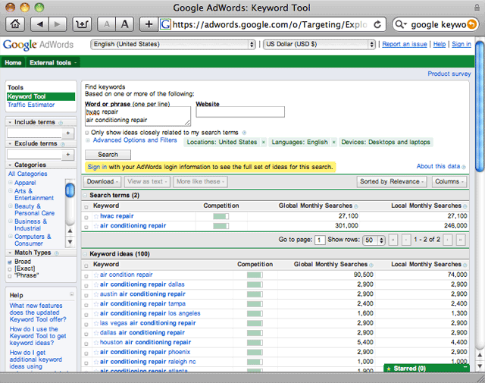Collapse the Categories section
The height and width of the screenshot is (383, 485).
click(10, 165)
